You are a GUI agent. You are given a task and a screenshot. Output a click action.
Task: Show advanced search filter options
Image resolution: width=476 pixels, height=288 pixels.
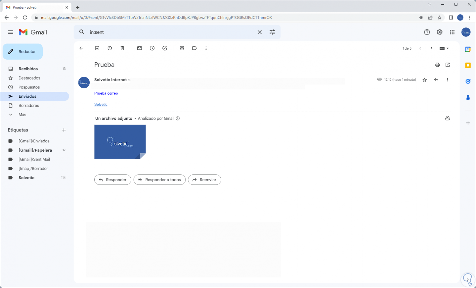(x=272, y=32)
